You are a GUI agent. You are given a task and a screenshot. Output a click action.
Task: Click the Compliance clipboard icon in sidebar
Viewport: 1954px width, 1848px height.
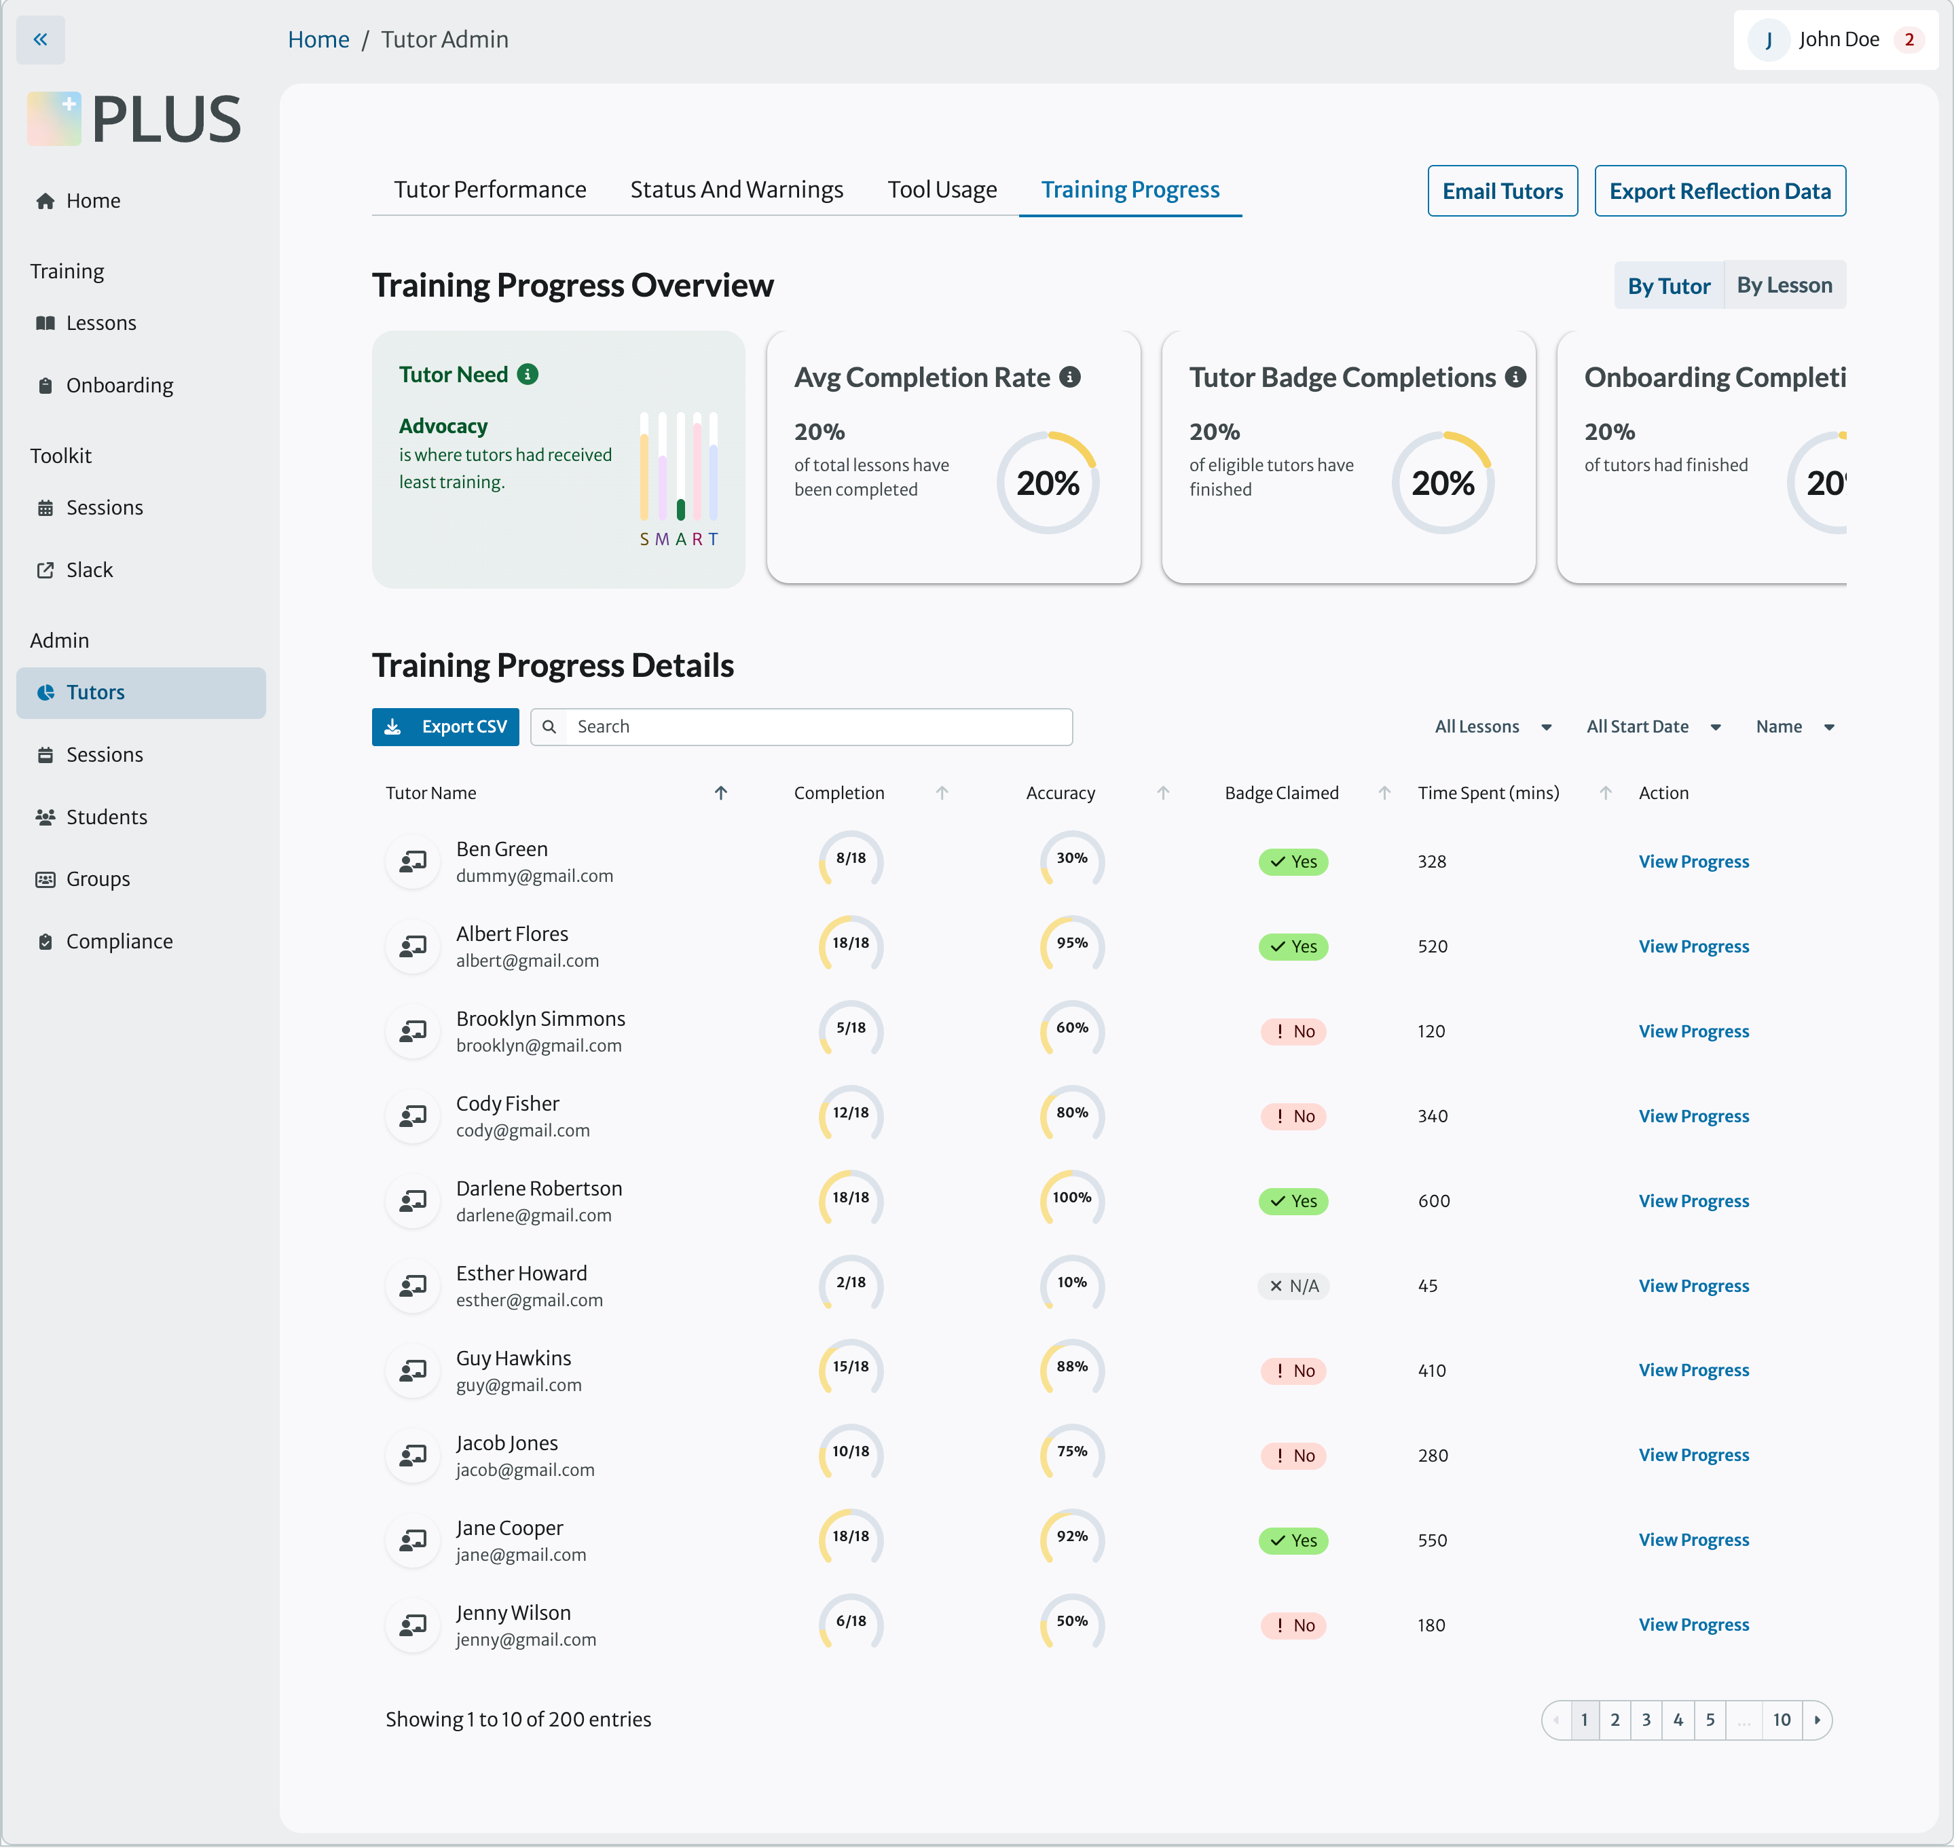45,942
